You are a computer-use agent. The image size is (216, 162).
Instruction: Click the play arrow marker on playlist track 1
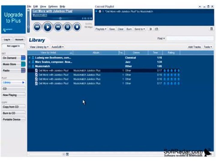click(96, 11)
